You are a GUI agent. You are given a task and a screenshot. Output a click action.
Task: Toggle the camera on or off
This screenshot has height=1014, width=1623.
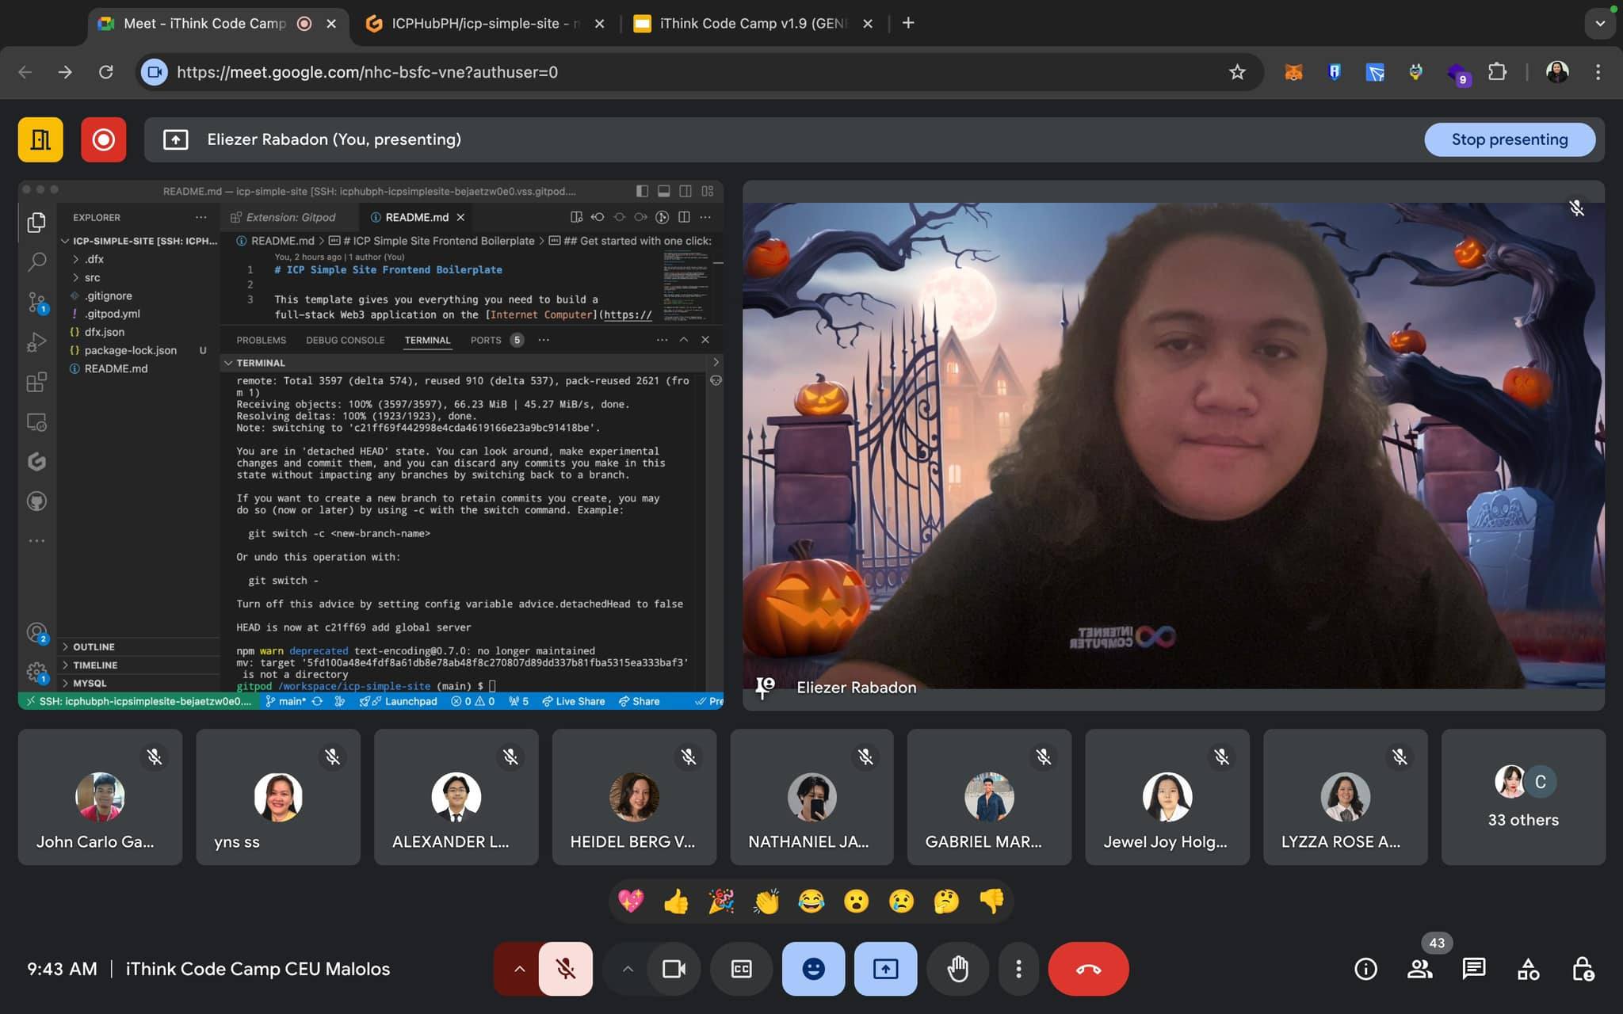674,969
